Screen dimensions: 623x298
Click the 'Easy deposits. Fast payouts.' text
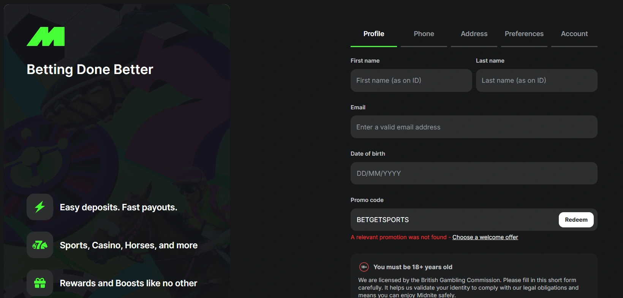tap(119, 207)
